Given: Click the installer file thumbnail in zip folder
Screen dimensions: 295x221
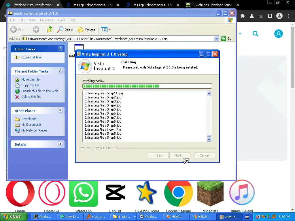Looking at the screenshot, I should [x=79, y=47].
